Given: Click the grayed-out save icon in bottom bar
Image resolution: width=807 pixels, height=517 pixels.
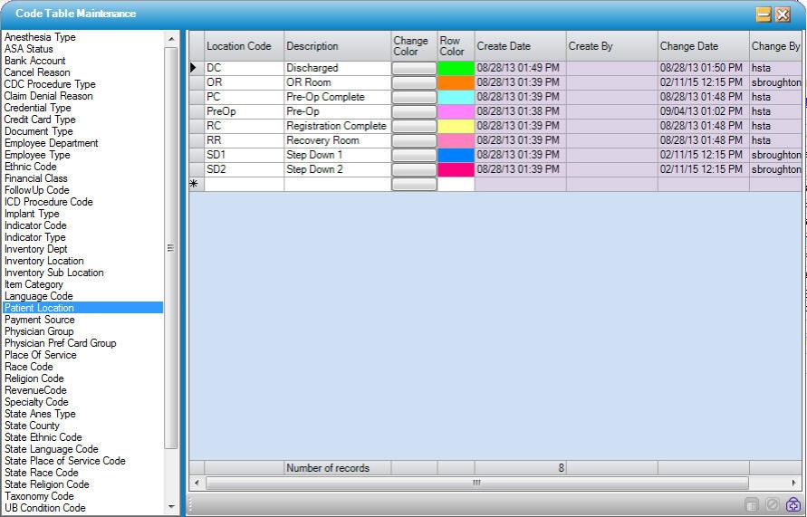Looking at the screenshot, I should click(751, 505).
